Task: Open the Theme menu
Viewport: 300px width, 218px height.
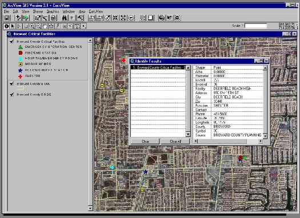Action: point(38,11)
